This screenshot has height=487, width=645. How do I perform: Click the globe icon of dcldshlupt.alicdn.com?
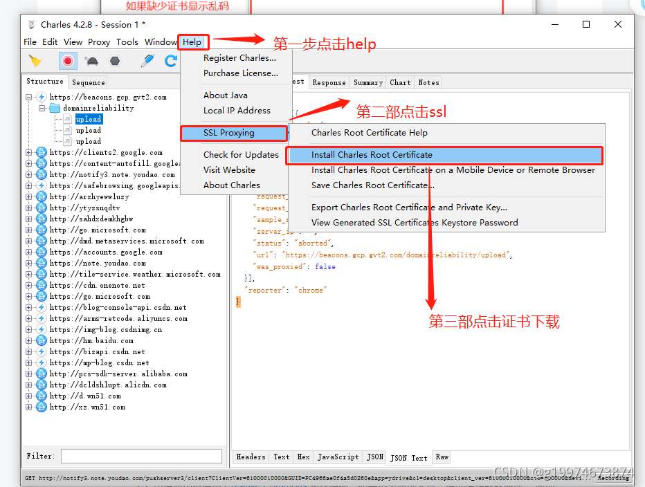[41, 385]
